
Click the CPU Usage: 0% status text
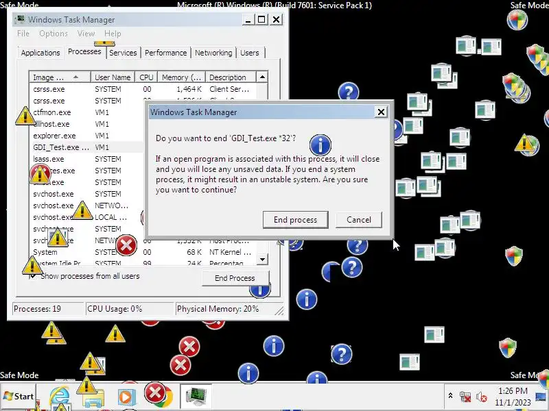tap(115, 309)
